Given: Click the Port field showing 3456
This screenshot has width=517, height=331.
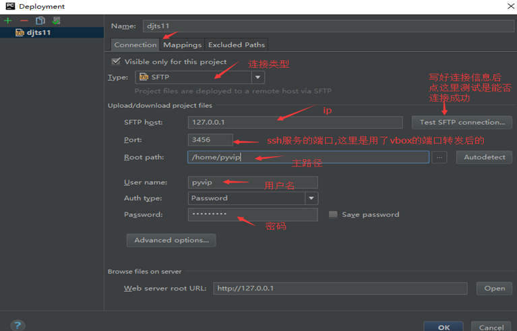Looking at the screenshot, I should tap(210, 140).
